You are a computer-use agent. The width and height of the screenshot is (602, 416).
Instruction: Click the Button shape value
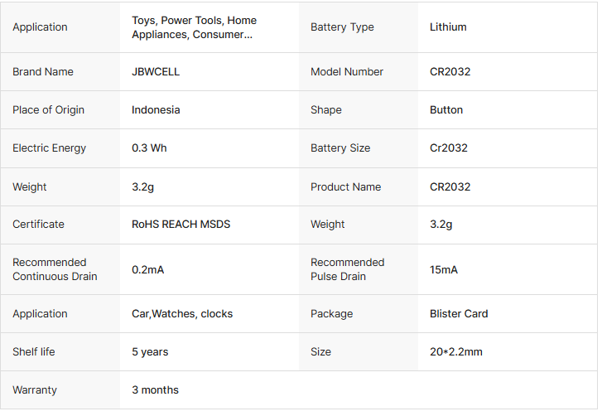pos(446,110)
